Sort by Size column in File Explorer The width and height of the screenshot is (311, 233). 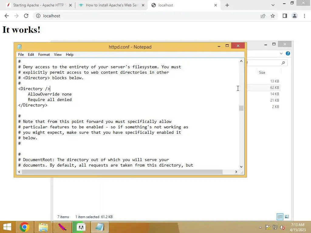(x=262, y=73)
